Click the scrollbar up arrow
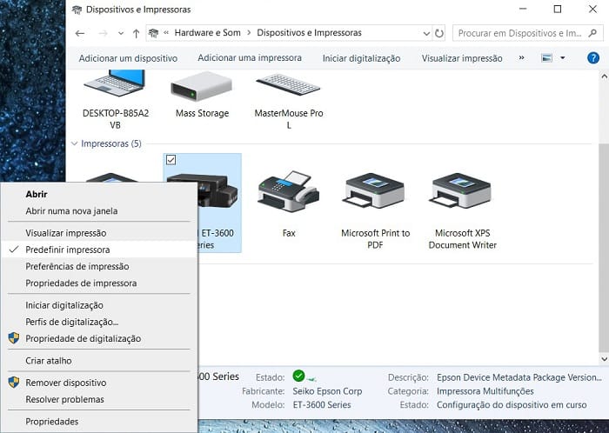This screenshot has width=609, height=433. [x=605, y=77]
